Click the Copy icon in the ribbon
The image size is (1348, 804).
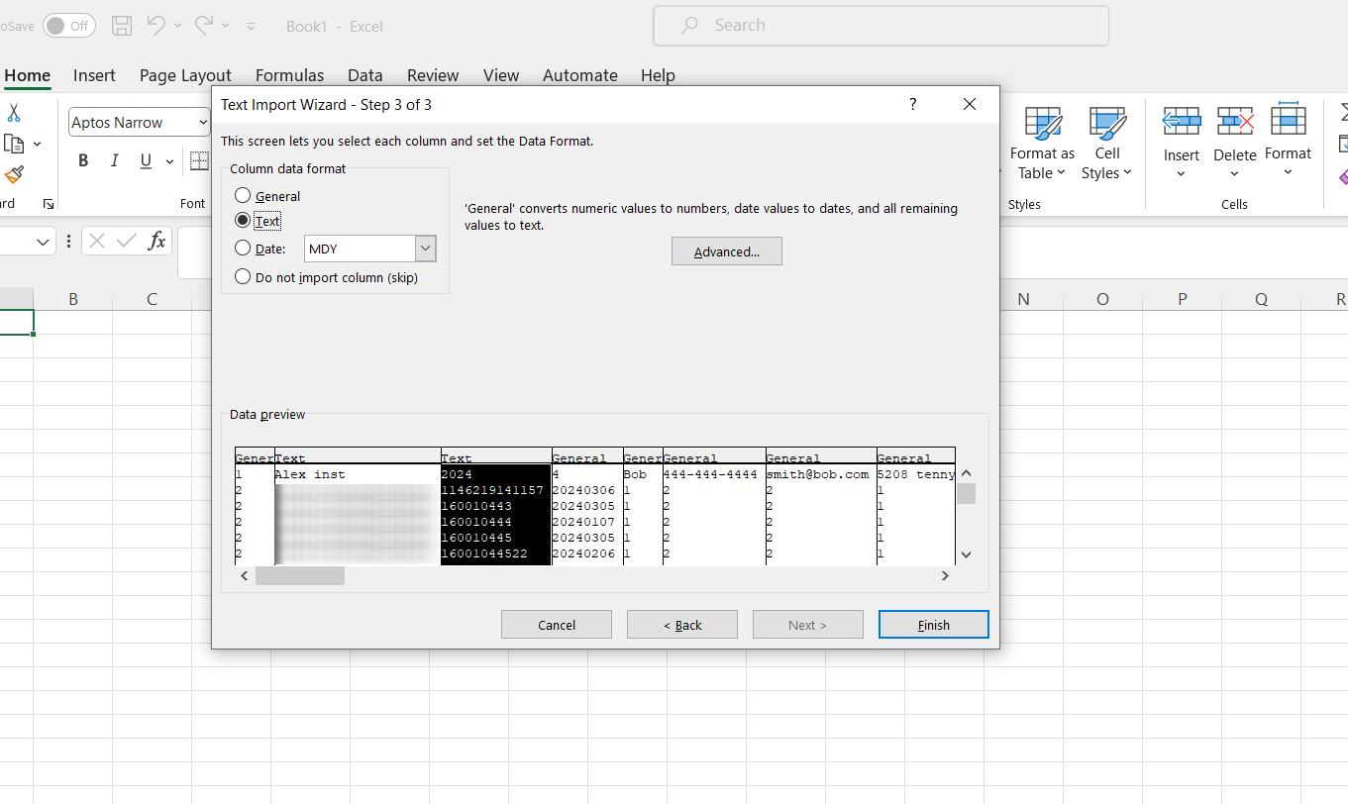point(14,145)
